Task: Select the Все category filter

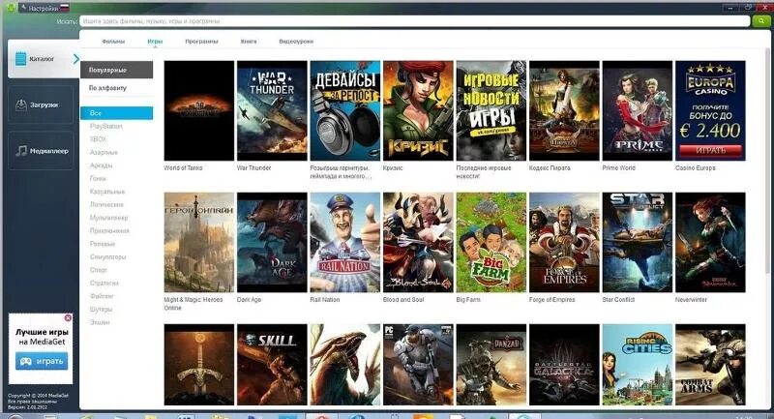Action: tap(116, 113)
